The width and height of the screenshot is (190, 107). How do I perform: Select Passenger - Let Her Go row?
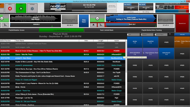pyautogui.click(x=63, y=98)
